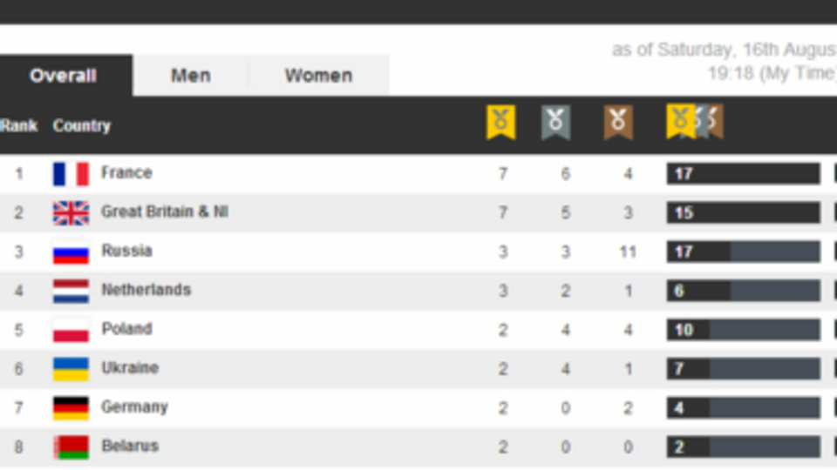837x470 pixels.
Task: Click the France flag icon
Action: tap(71, 174)
